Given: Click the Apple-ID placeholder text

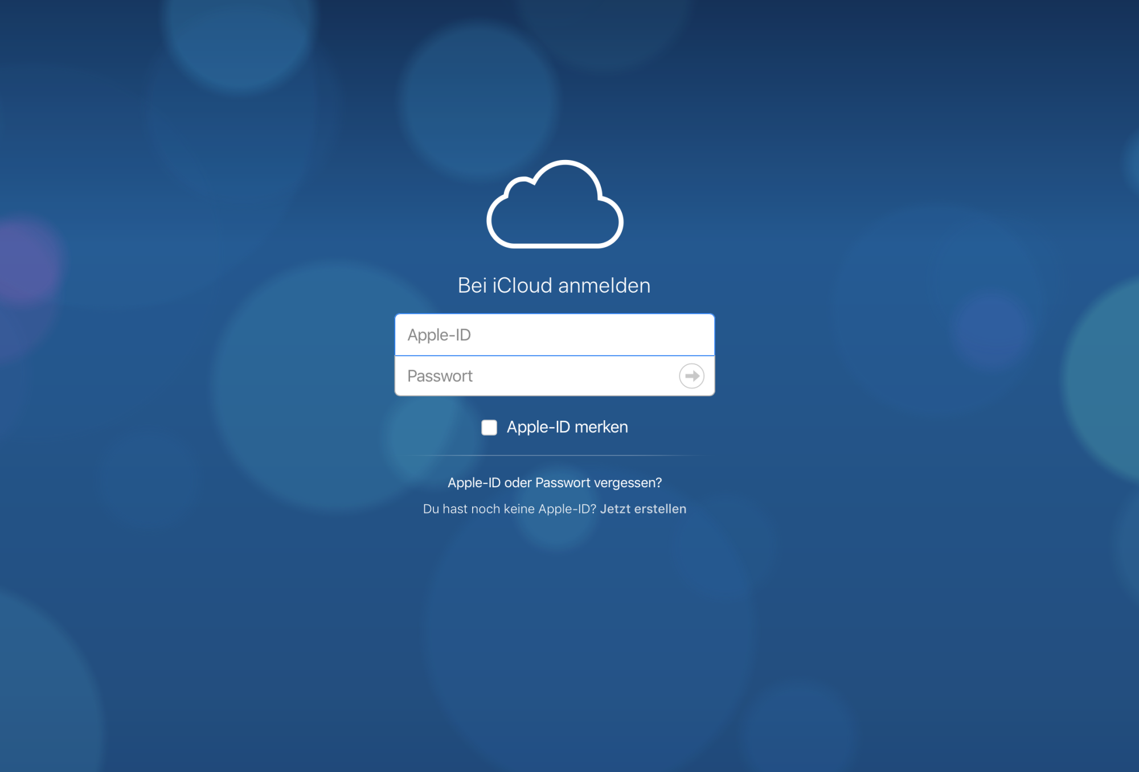Looking at the screenshot, I should point(439,335).
